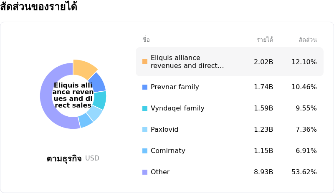This screenshot has width=334, height=193.
Task: Click the orange Eliquis legend color square
Action: [145, 62]
